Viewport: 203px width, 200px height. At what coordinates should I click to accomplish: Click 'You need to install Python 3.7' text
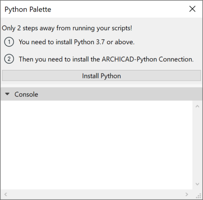pyautogui.click(x=77, y=42)
